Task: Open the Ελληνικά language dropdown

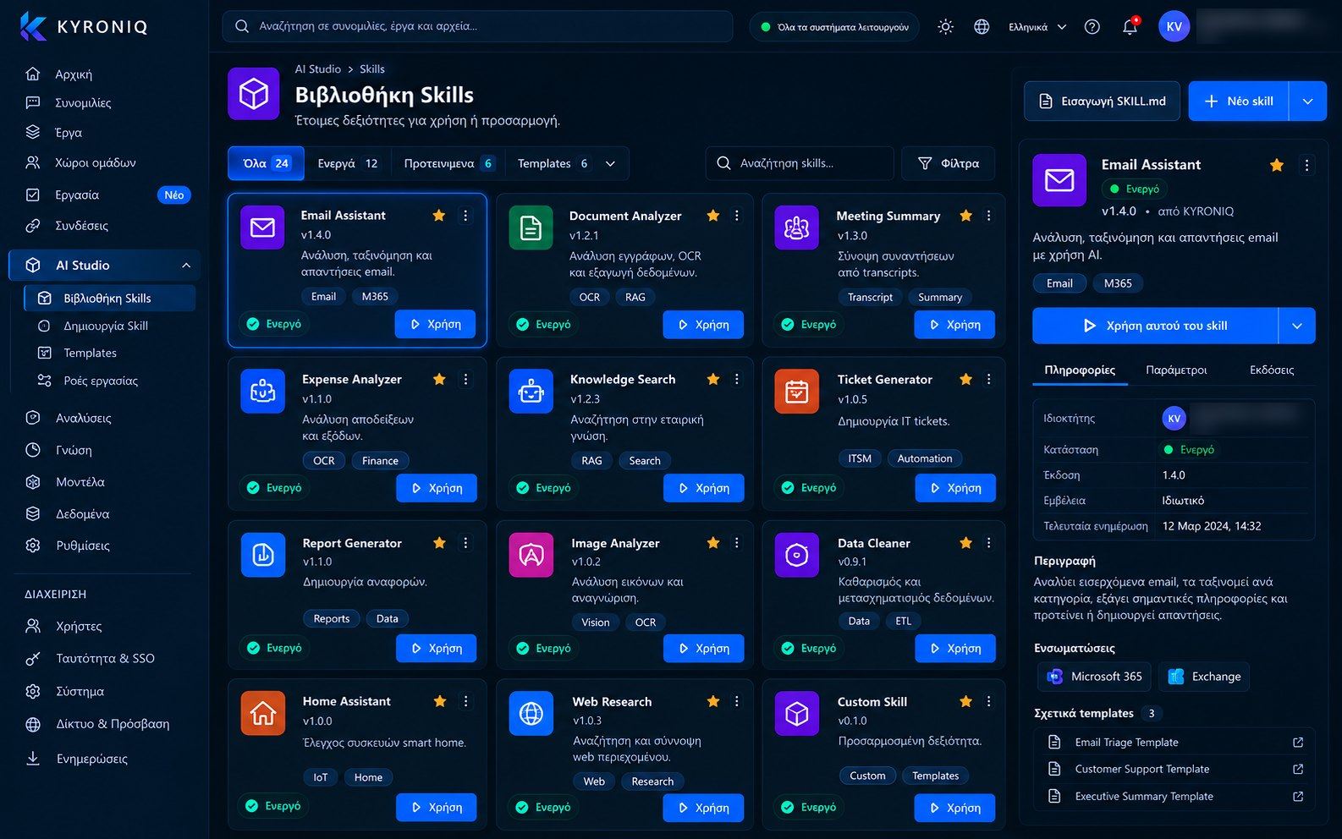Action: tap(1037, 27)
